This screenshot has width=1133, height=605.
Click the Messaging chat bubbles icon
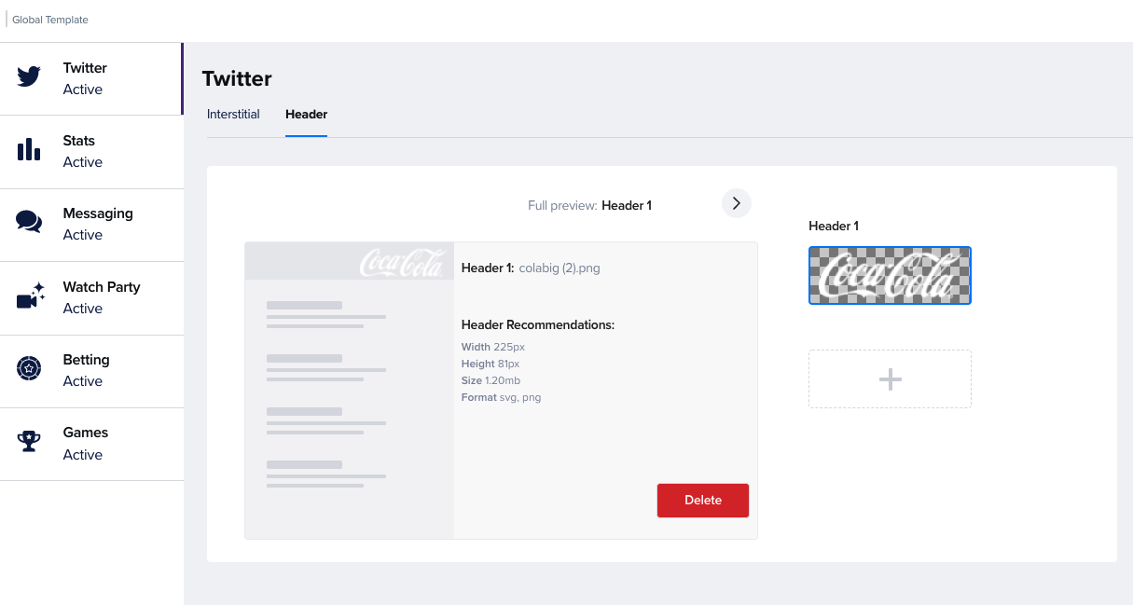pyautogui.click(x=29, y=222)
